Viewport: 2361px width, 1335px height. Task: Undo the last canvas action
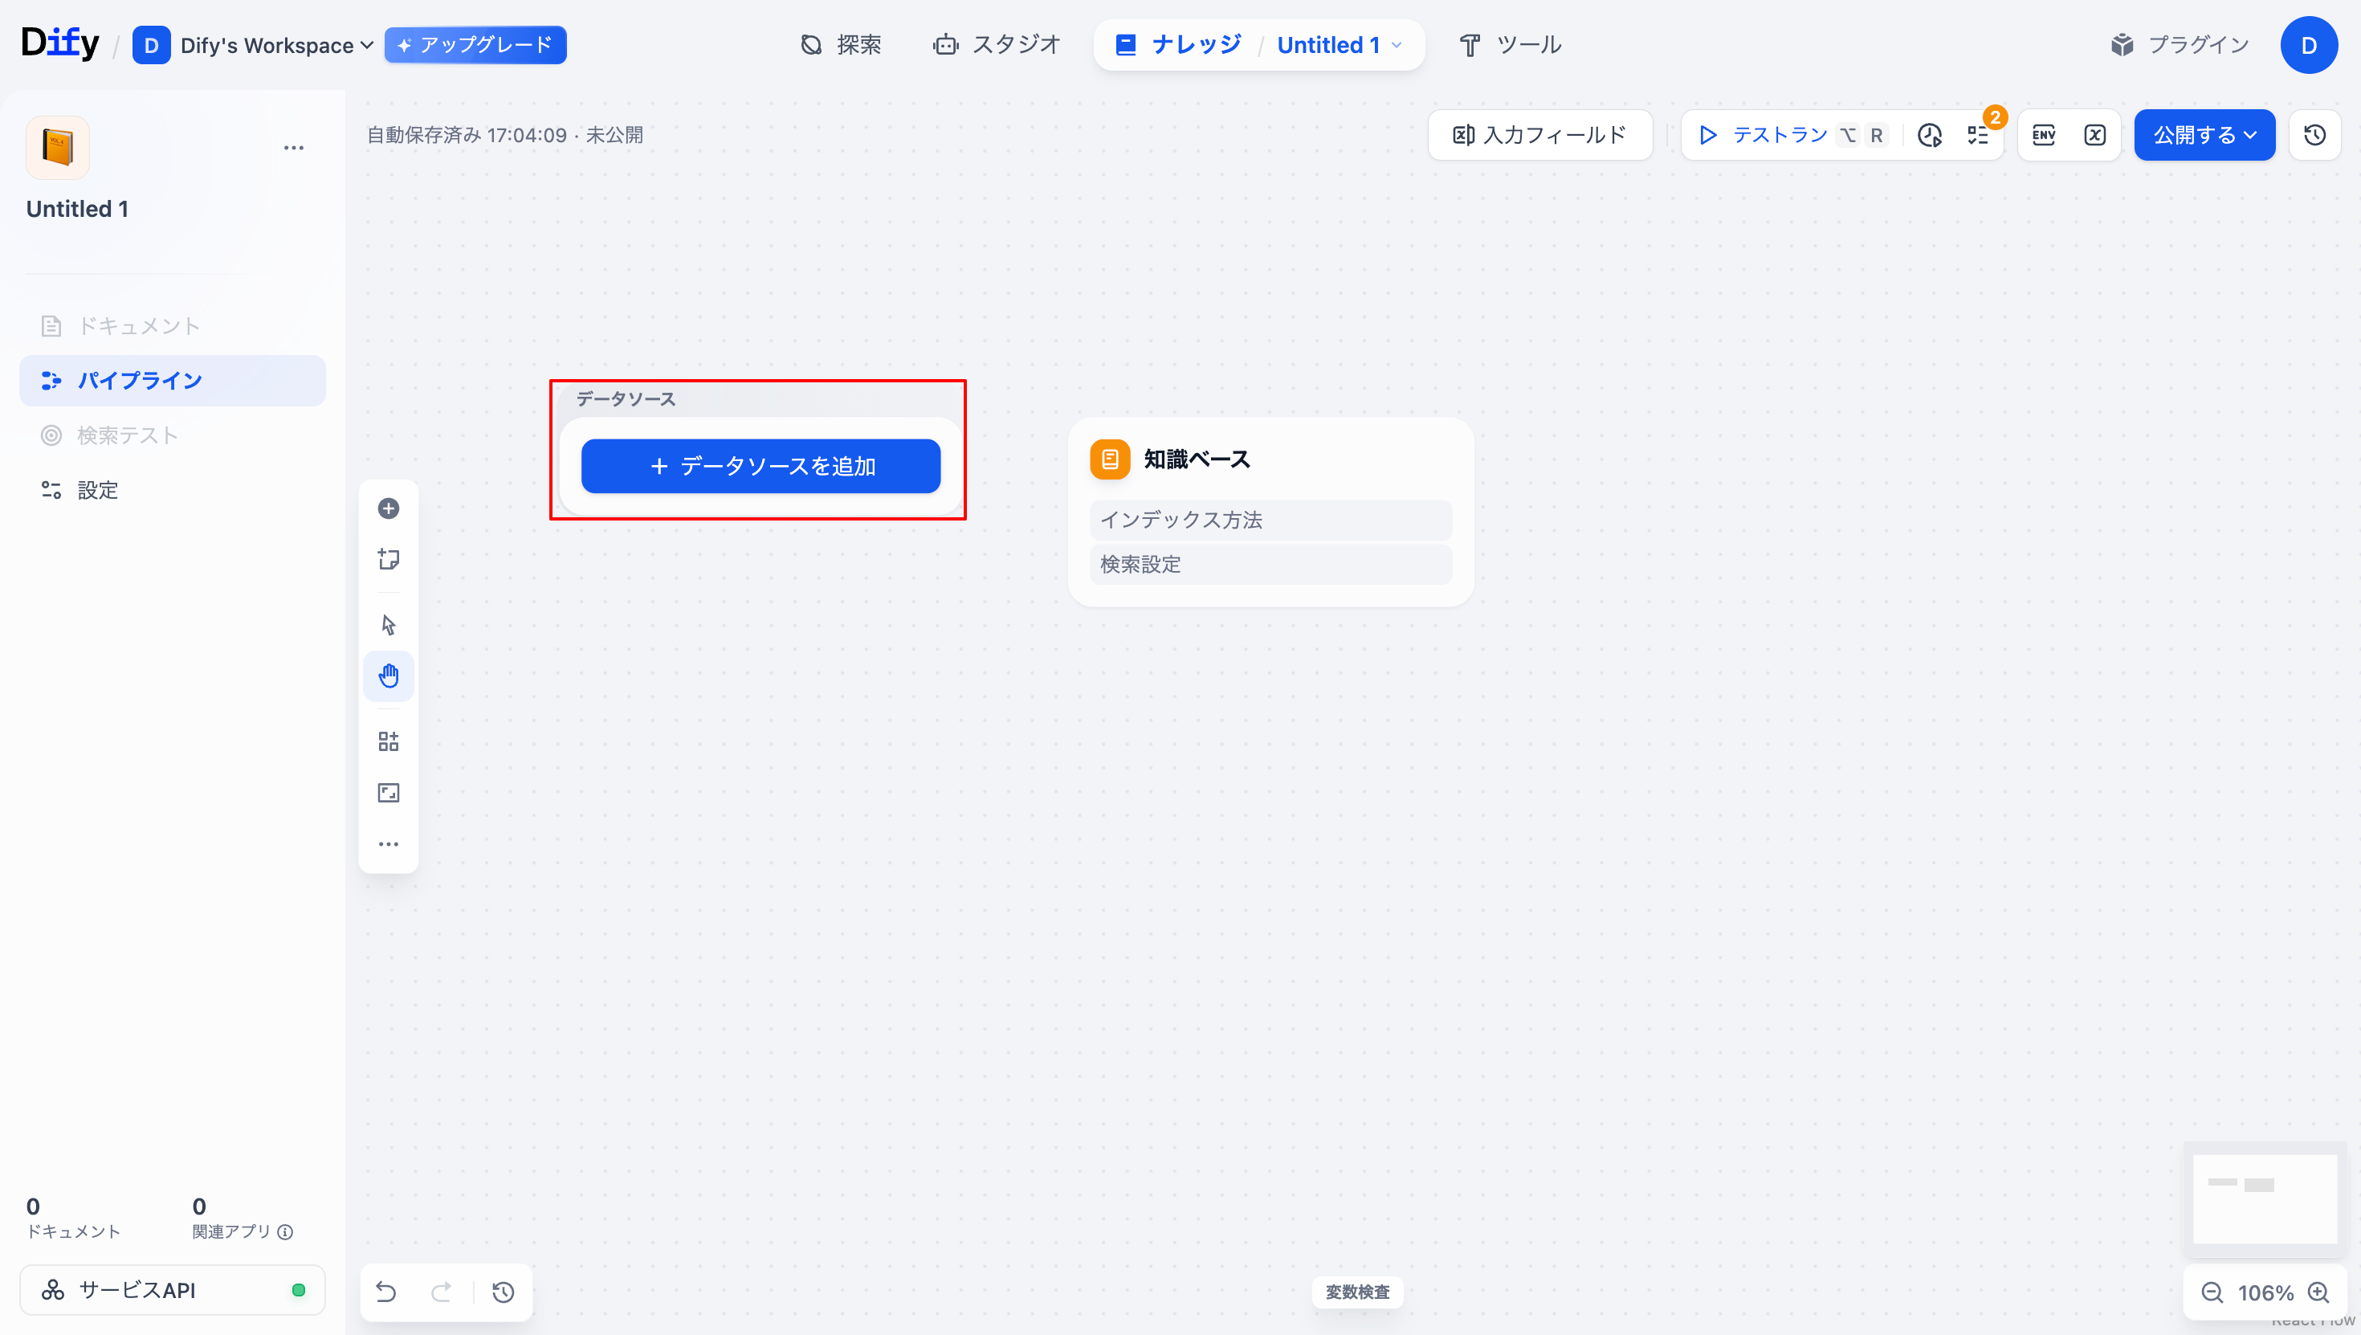(x=385, y=1292)
